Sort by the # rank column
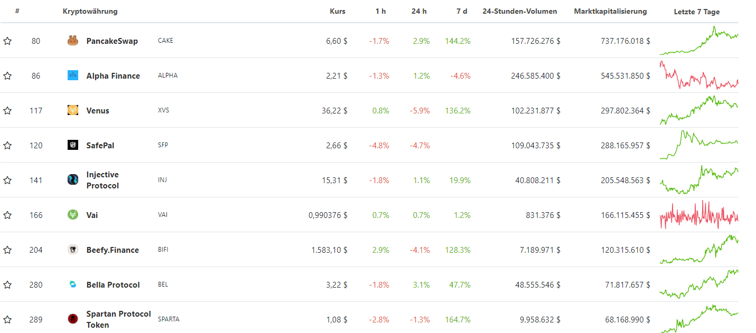 coord(17,12)
